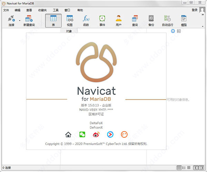Open the toolbar options arrow below the overflow chevron
This screenshot has height=172, width=207.
click(x=203, y=26)
